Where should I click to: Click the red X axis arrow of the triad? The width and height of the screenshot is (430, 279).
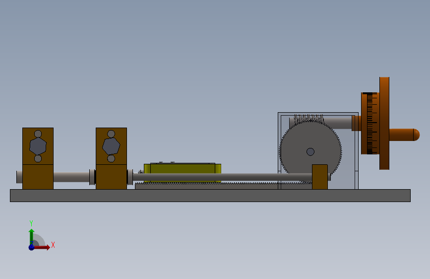click(43, 247)
